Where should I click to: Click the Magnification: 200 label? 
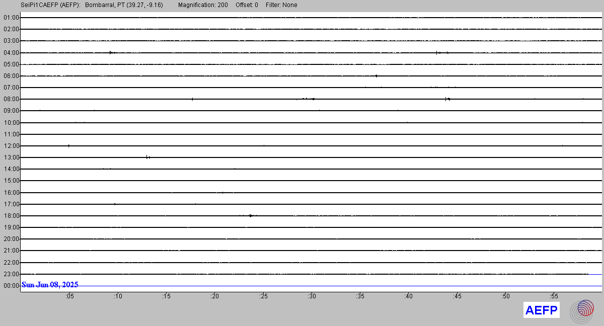pyautogui.click(x=203, y=5)
